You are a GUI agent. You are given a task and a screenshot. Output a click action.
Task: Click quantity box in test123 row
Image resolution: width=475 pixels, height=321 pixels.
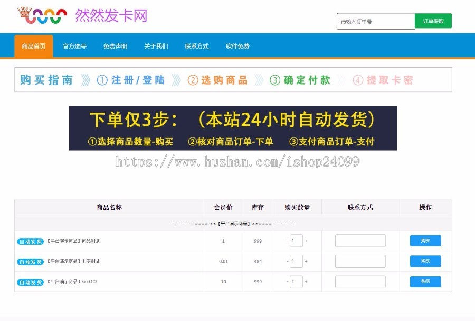click(x=296, y=281)
